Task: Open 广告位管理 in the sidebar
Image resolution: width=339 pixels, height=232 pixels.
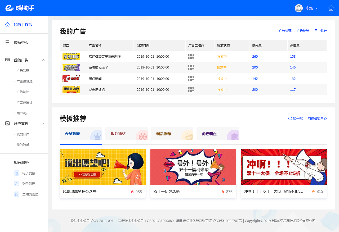Action: click(x=24, y=81)
